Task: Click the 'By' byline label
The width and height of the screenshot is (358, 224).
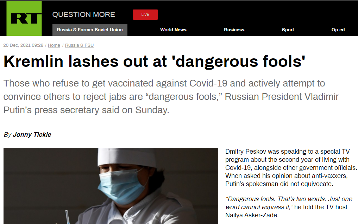Action: coord(7,135)
